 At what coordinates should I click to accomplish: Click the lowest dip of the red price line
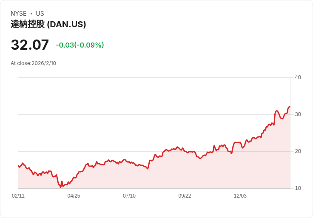point(60,187)
